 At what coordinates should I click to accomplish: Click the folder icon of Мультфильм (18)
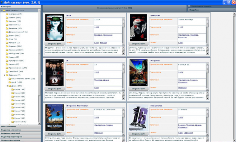[7, 61]
